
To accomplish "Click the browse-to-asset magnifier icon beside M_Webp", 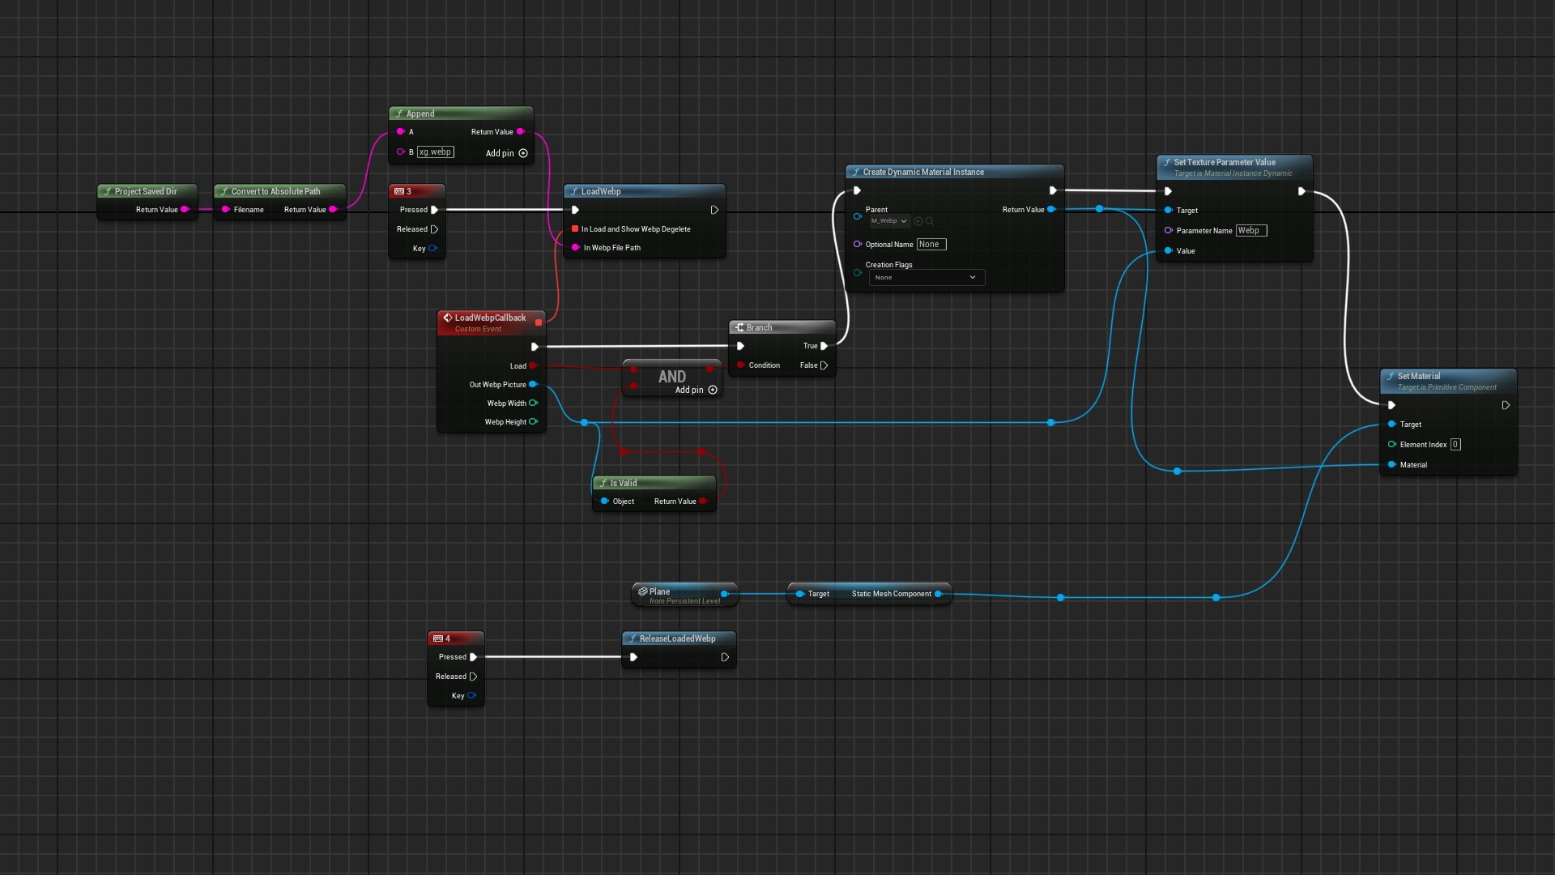I will coord(930,221).
